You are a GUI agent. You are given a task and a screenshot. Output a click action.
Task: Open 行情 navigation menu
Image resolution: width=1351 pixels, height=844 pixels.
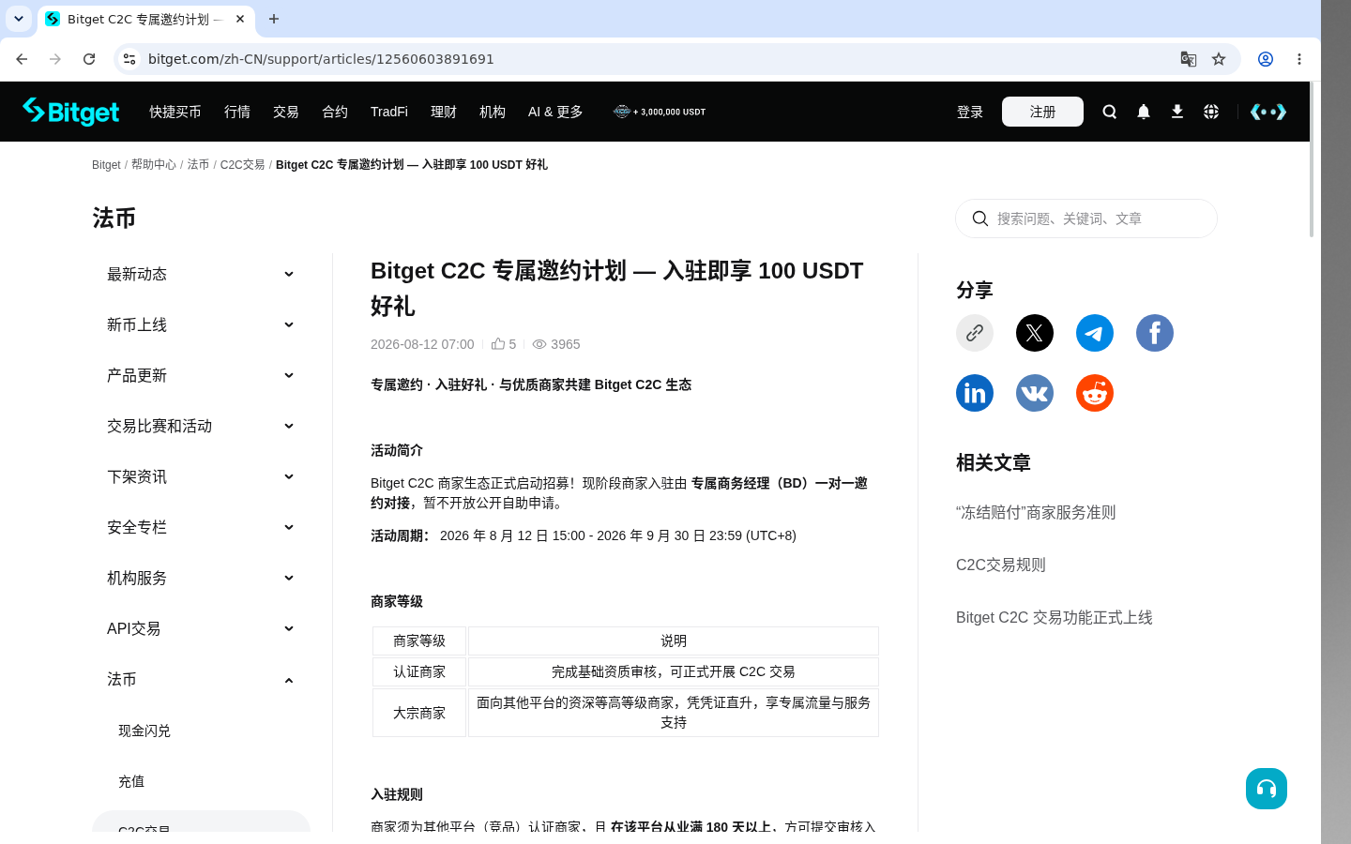pyautogui.click(x=237, y=112)
